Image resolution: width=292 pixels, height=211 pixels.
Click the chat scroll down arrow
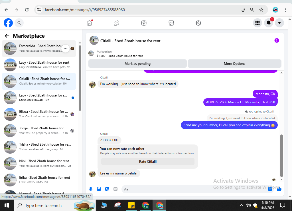(281, 180)
